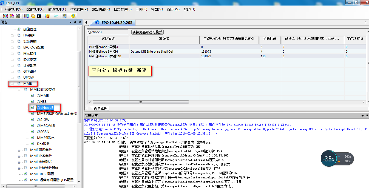Switch to the EPC-10.64.39.205 tab
369x188 pixels.
[x=117, y=22]
